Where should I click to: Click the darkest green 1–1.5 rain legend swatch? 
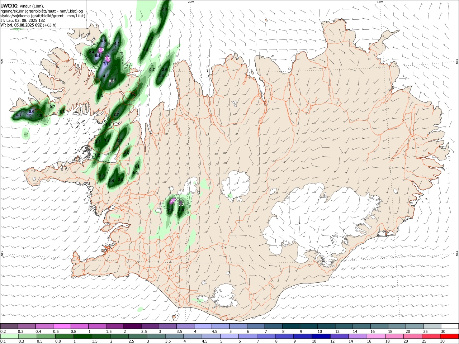(82, 336)
